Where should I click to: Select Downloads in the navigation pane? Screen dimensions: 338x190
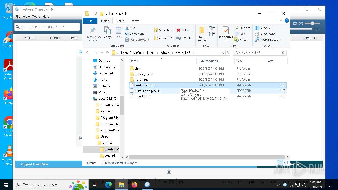(106, 73)
